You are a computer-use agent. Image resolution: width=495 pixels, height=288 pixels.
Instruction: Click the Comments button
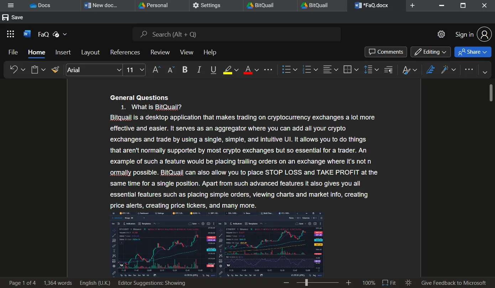pyautogui.click(x=386, y=52)
